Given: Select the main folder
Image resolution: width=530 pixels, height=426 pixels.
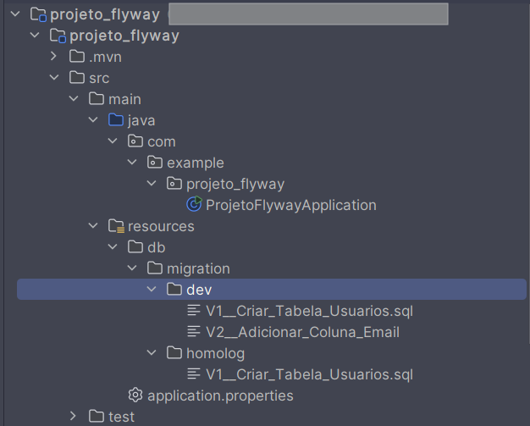Looking at the screenshot, I should 124,99.
